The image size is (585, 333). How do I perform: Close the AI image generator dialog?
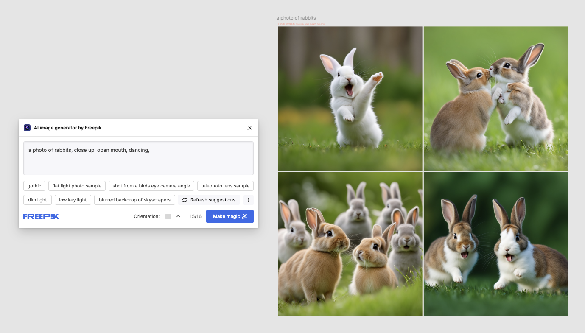point(250,127)
